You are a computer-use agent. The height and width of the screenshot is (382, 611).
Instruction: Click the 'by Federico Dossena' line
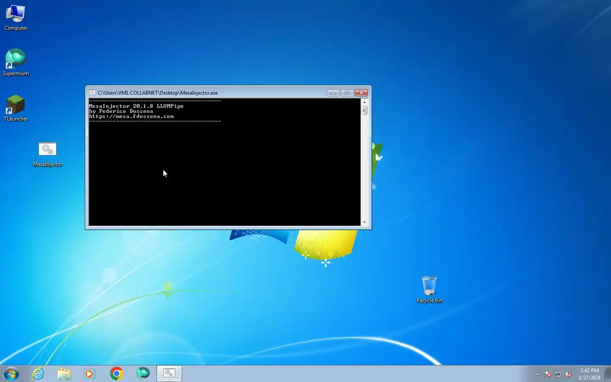(121, 111)
